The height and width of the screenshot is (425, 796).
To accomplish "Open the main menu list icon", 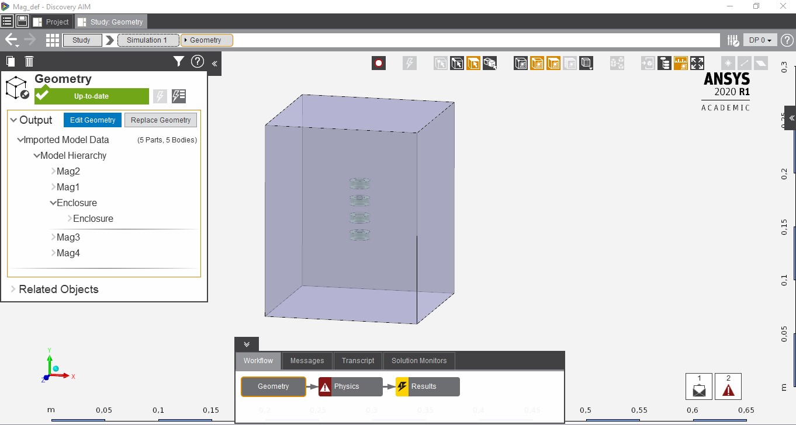I will pos(7,22).
